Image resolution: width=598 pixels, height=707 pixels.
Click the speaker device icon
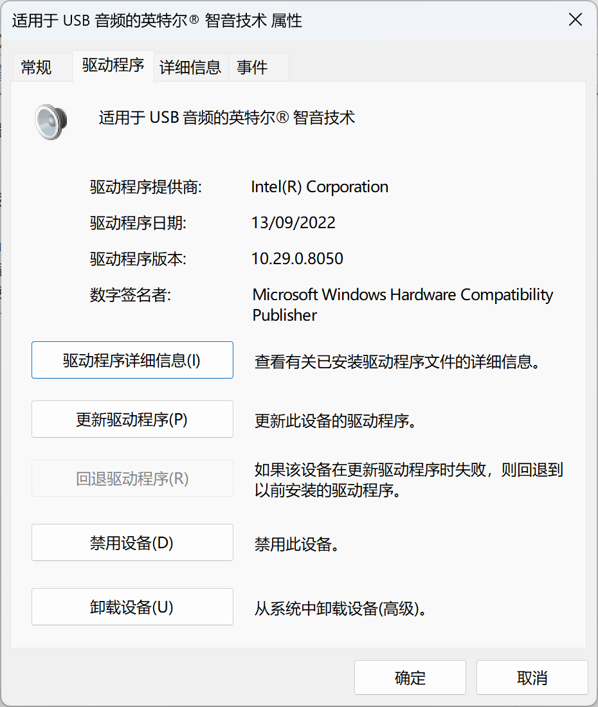[51, 121]
